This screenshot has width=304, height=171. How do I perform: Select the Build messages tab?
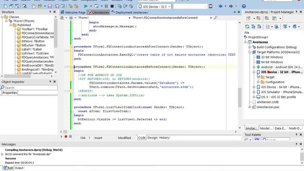click(x=8, y=168)
